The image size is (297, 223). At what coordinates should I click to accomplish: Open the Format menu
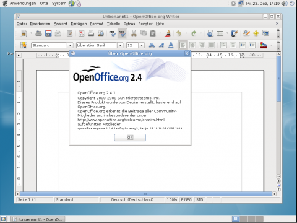pos(97,24)
